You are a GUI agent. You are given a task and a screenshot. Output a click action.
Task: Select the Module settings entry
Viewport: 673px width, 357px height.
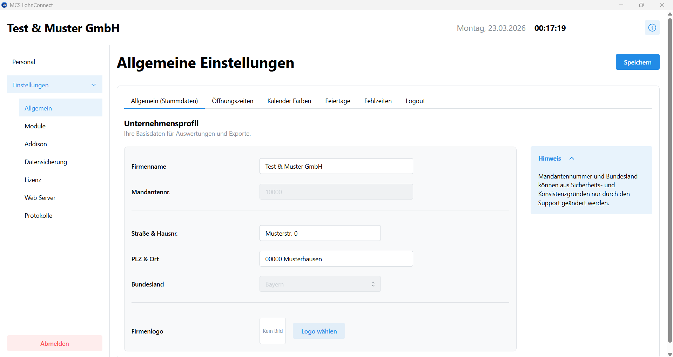35,126
